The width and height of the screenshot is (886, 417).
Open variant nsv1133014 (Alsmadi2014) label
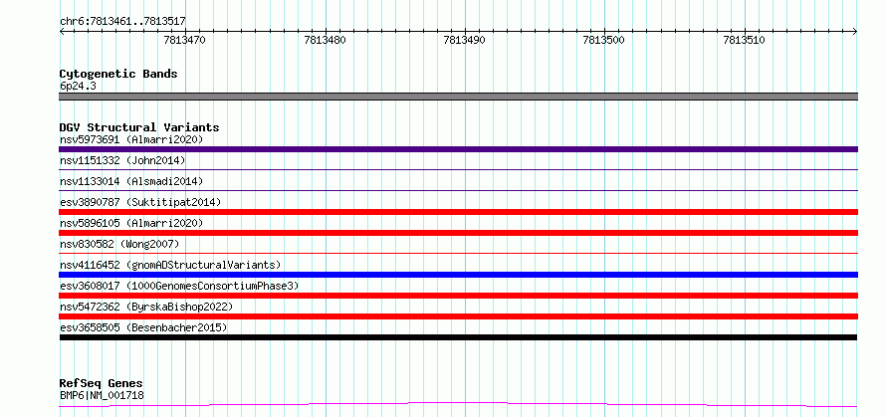coord(131,181)
